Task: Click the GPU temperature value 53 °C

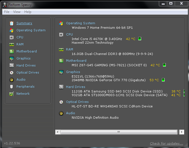Action: [x=154, y=80]
